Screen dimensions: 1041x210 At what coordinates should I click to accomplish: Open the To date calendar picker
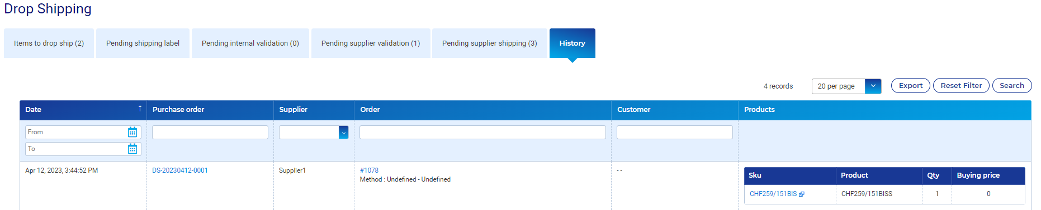(x=133, y=149)
